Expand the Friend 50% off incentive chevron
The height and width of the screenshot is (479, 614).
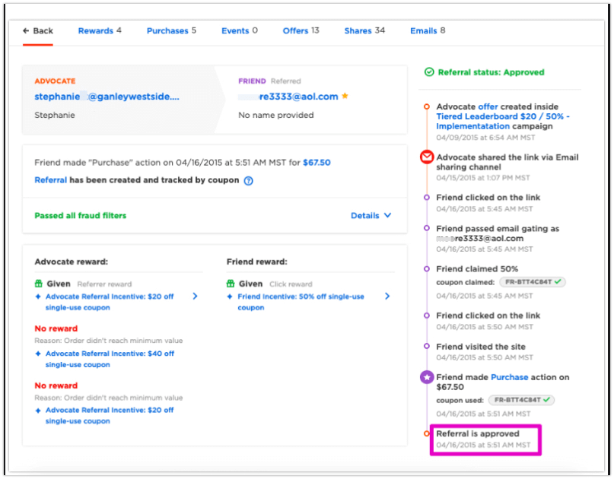387,297
